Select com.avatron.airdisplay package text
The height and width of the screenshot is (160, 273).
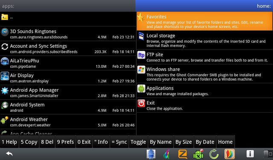29,81
